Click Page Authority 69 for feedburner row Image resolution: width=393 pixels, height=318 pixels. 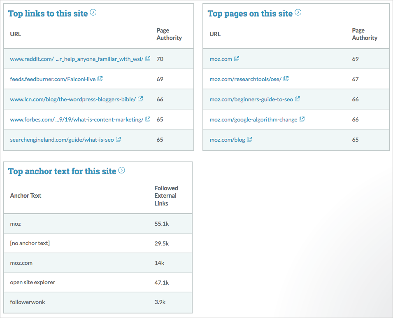[160, 79]
